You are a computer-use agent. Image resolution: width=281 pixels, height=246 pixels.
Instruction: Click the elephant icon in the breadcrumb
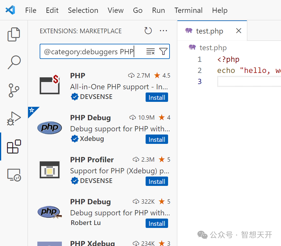click(x=192, y=47)
